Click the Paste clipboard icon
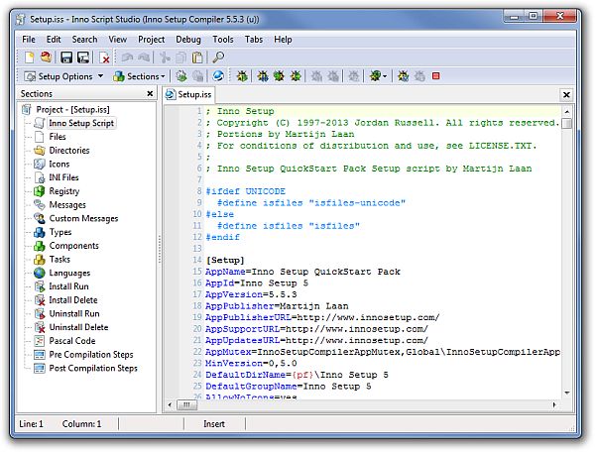Screen dimensions: 595x452 [197, 57]
